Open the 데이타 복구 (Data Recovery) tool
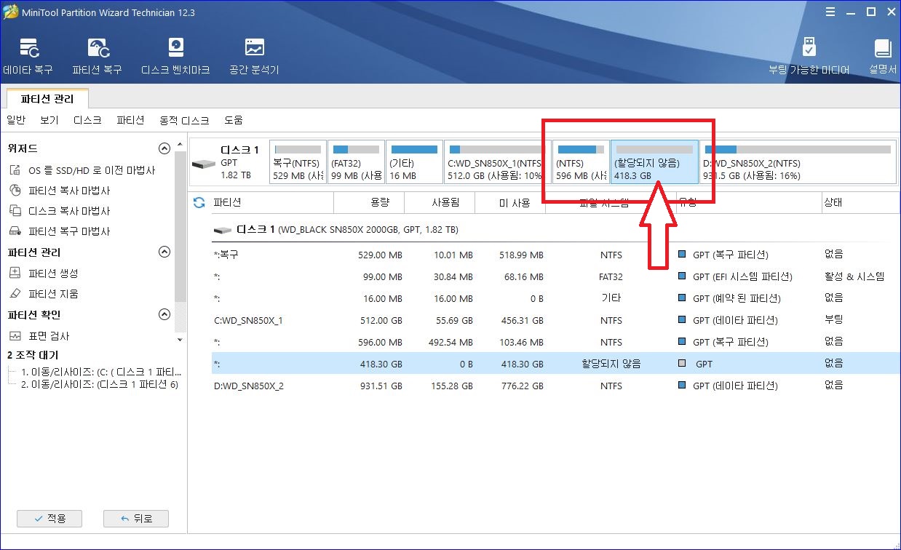 28,57
